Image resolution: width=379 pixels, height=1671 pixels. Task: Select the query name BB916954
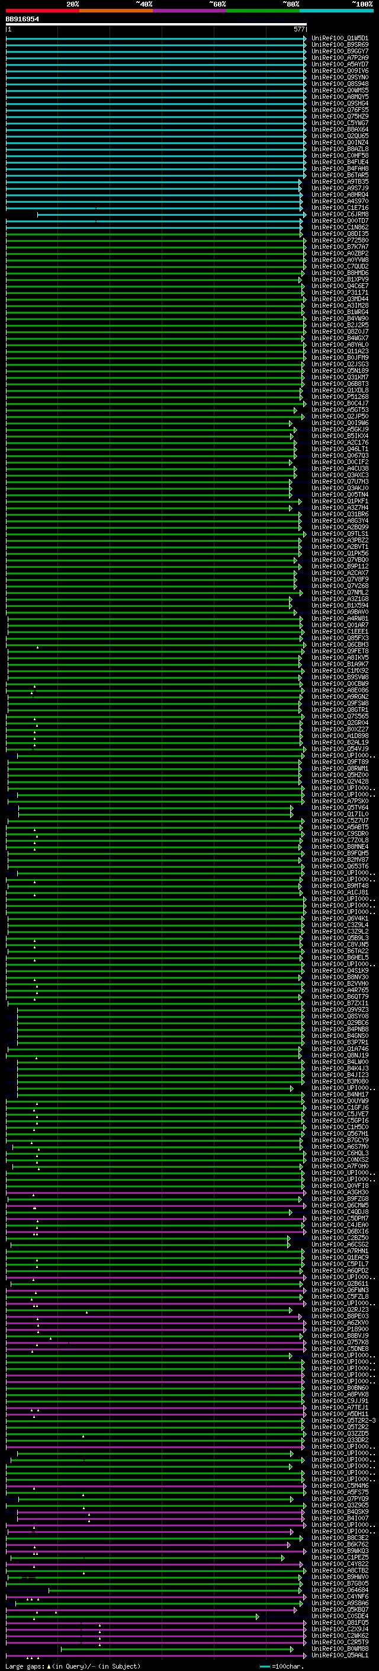click(22, 19)
